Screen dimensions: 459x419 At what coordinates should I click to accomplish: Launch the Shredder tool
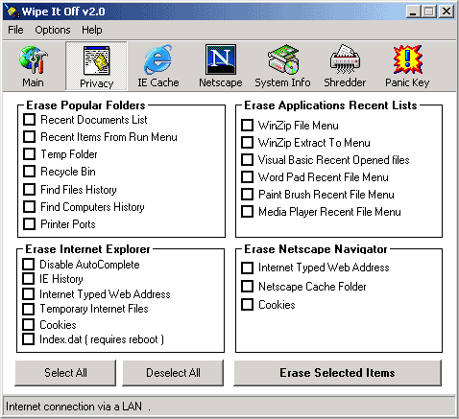(345, 66)
